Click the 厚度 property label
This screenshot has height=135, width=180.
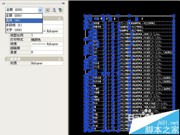pos(14,52)
